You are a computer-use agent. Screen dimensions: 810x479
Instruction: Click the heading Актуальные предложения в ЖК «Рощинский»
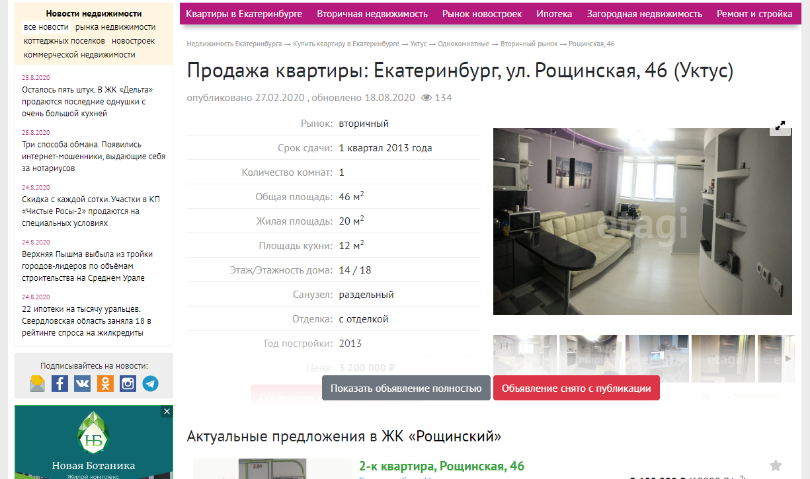pyautogui.click(x=344, y=436)
